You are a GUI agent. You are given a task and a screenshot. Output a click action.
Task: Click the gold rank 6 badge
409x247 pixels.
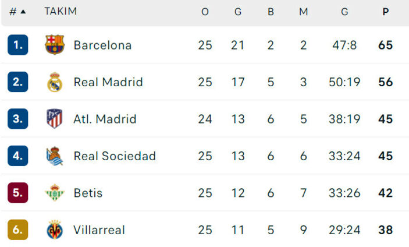(17, 230)
